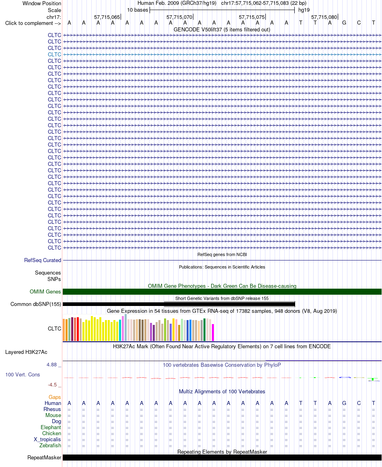The image size is (382, 467).
Task: Click the Common dbSNP(155) label
Action: coord(36,304)
